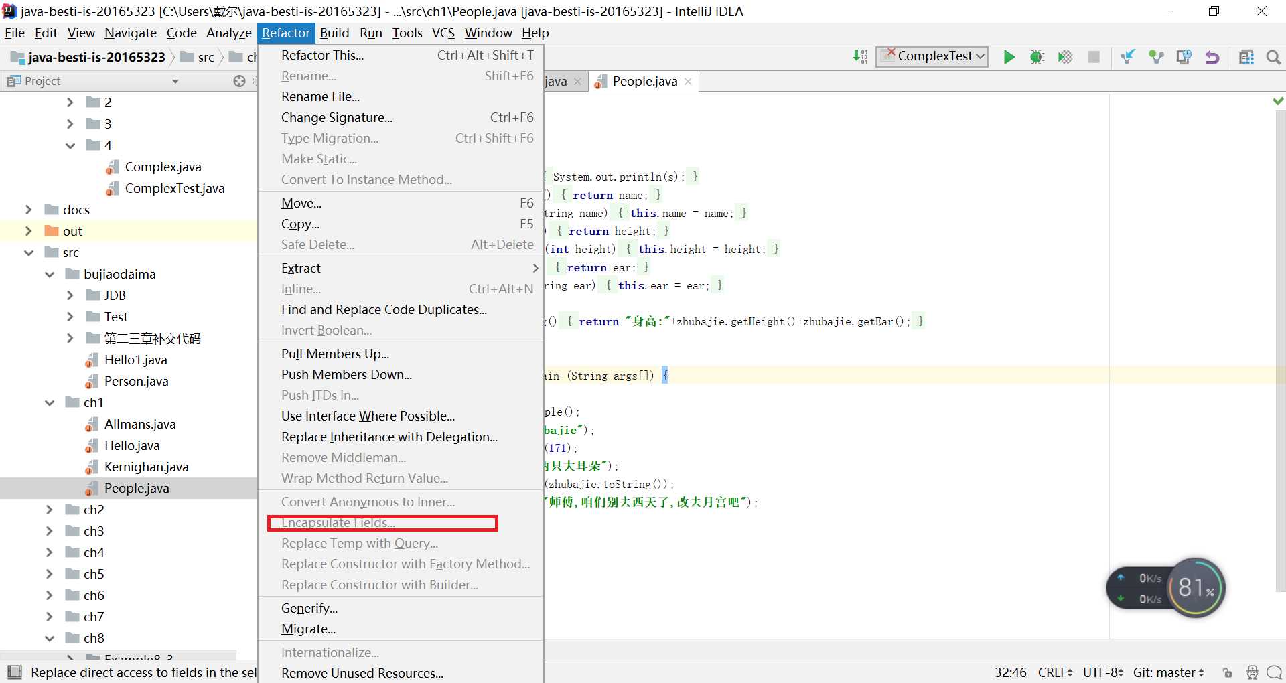Viewport: 1286px width, 683px height.
Task: Change the UTF-8 file encoding
Action: click(1102, 672)
